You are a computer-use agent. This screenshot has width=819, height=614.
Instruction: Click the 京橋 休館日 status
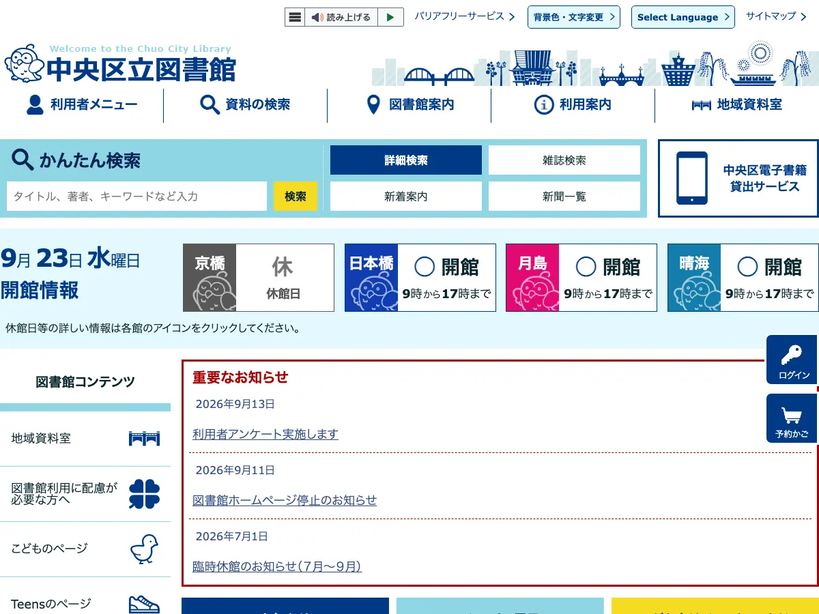285,278
